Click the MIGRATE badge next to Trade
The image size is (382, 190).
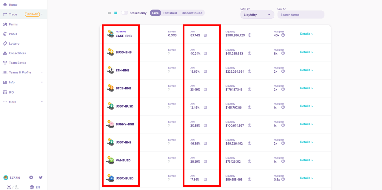click(33, 14)
